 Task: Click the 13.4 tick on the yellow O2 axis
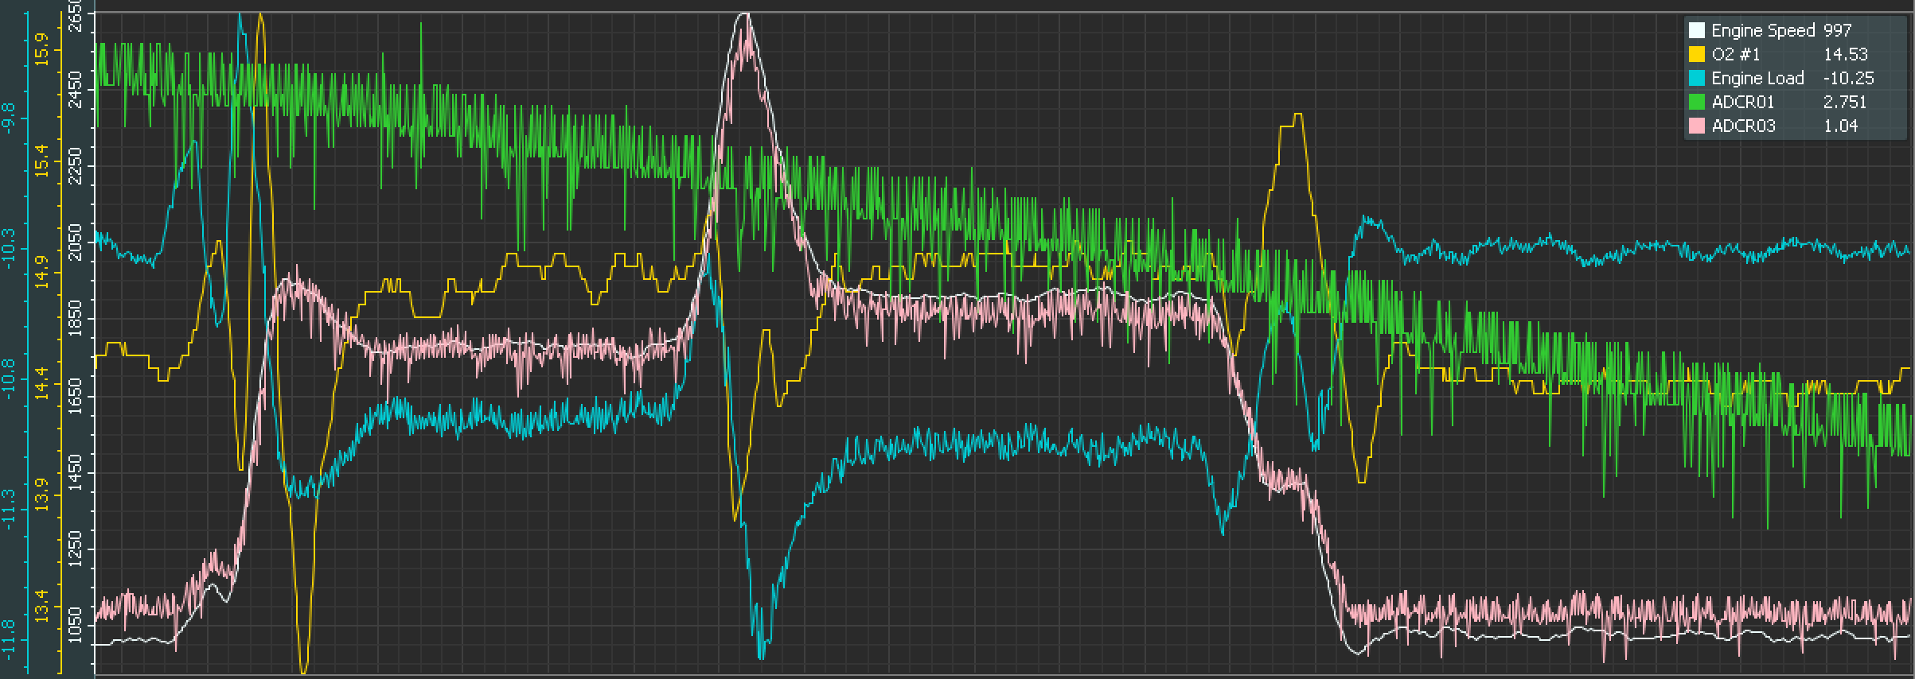click(41, 606)
